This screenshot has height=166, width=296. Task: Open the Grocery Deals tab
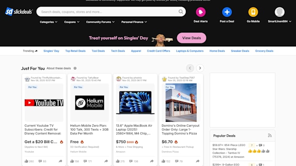(264, 51)
